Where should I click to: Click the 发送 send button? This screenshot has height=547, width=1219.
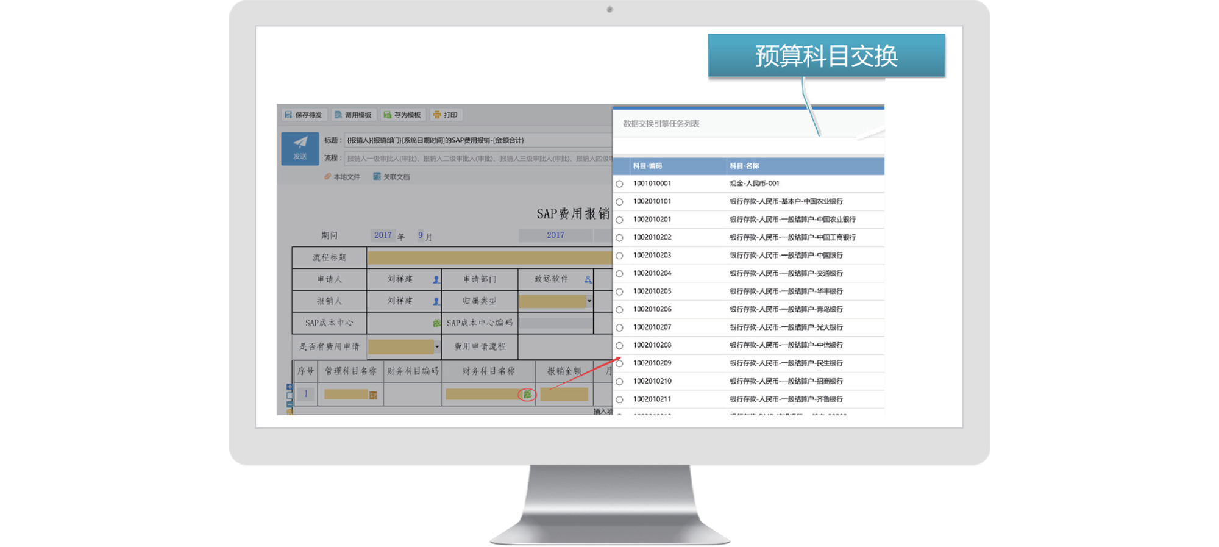coord(300,148)
